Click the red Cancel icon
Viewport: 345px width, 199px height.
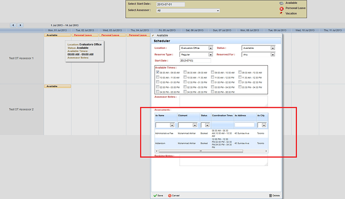[169, 196]
